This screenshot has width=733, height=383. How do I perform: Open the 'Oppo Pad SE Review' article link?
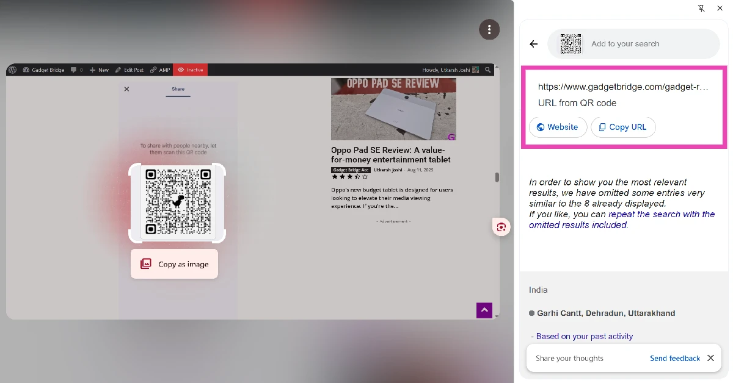[x=393, y=155]
